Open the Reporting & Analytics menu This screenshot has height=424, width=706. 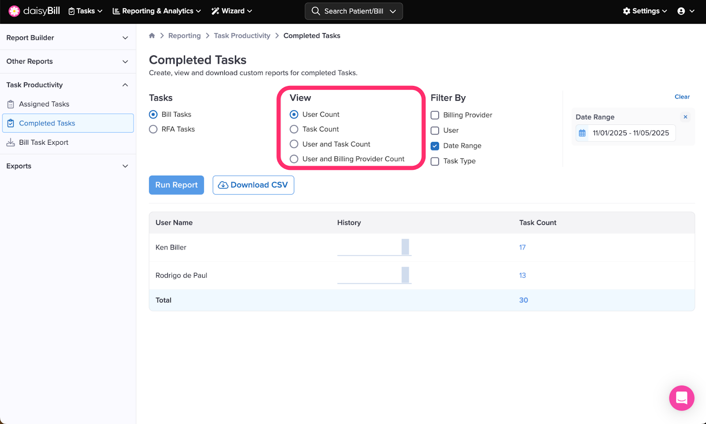tap(157, 11)
